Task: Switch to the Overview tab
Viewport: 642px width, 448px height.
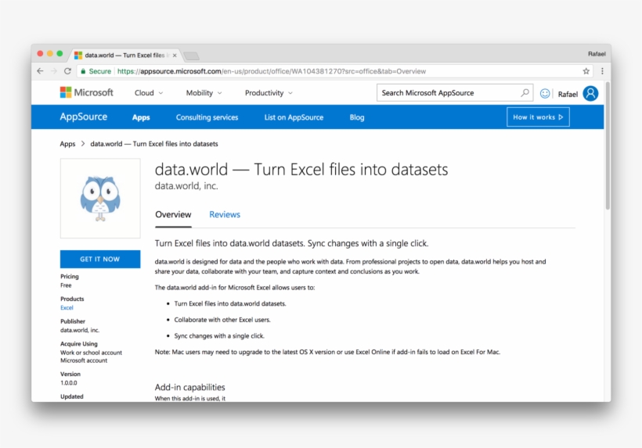Action: pyautogui.click(x=173, y=214)
